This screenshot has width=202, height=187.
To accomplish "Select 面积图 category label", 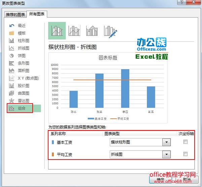I will click(24, 70).
